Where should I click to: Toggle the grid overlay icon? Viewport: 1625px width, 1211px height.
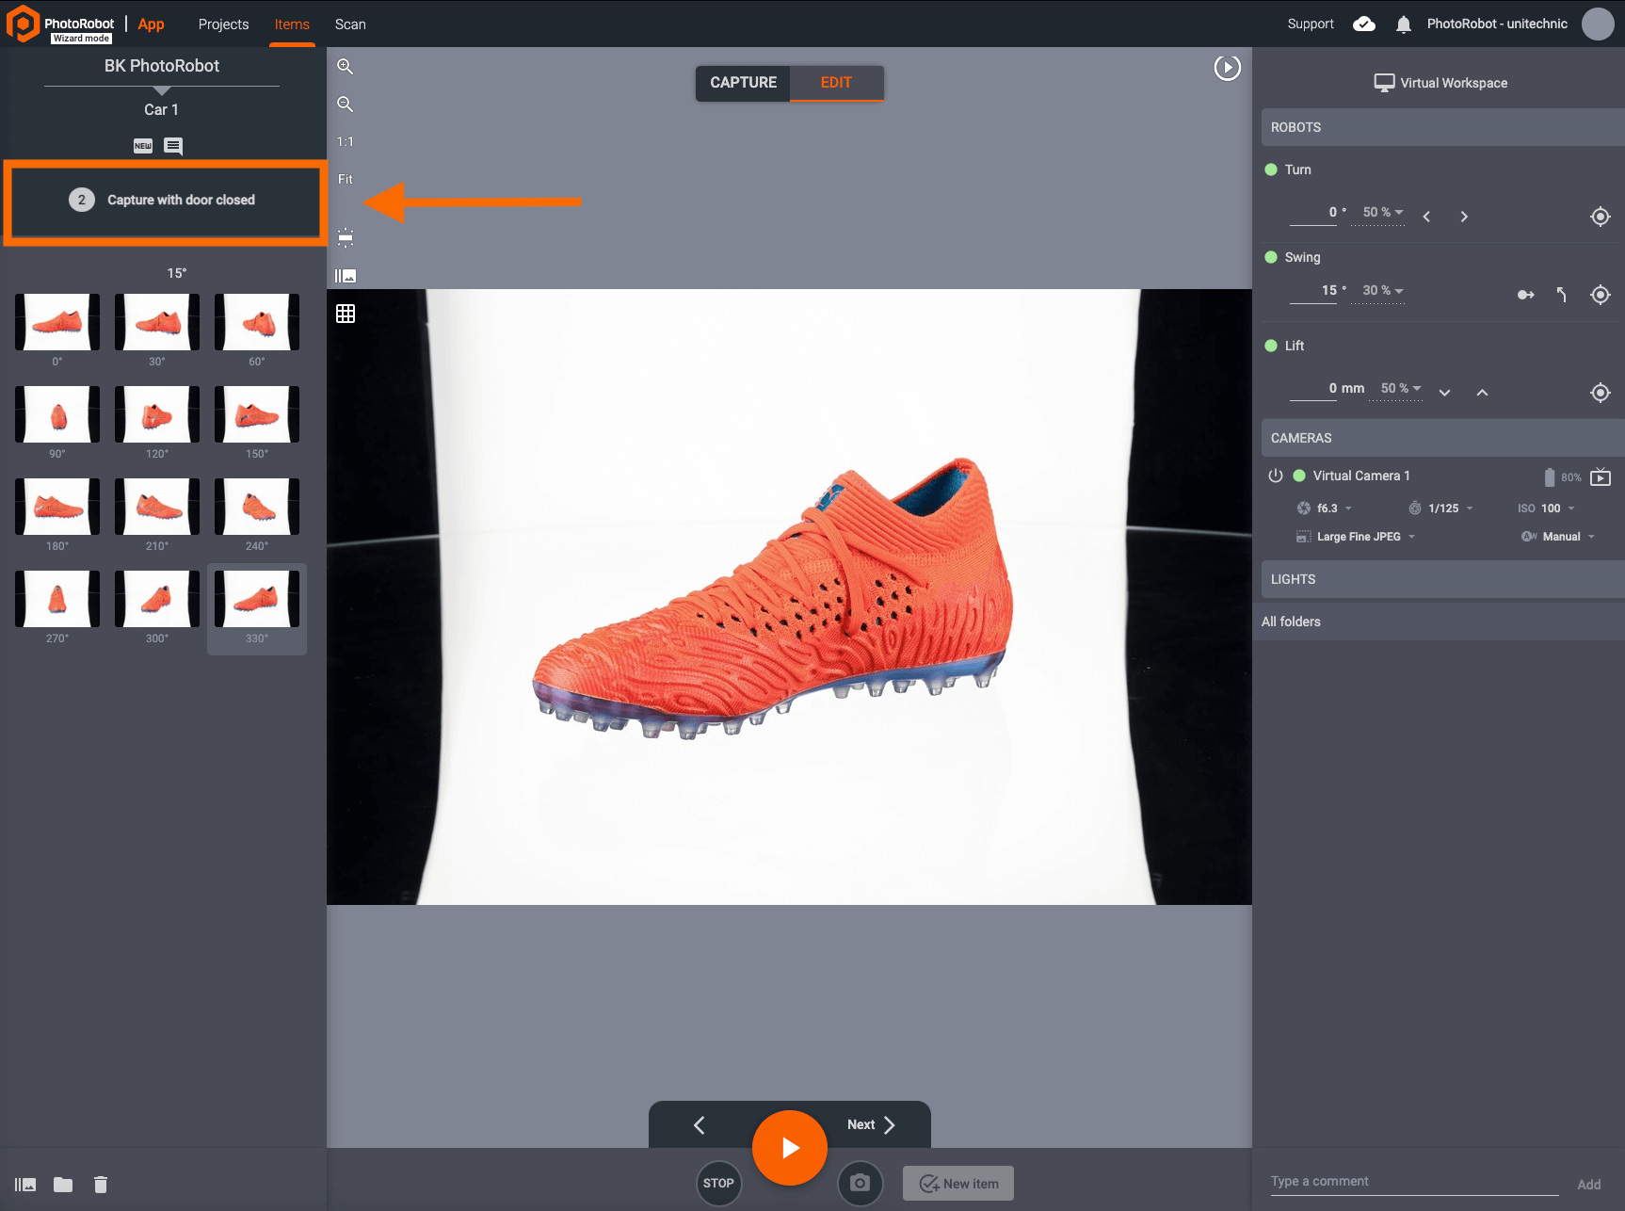coord(346,314)
